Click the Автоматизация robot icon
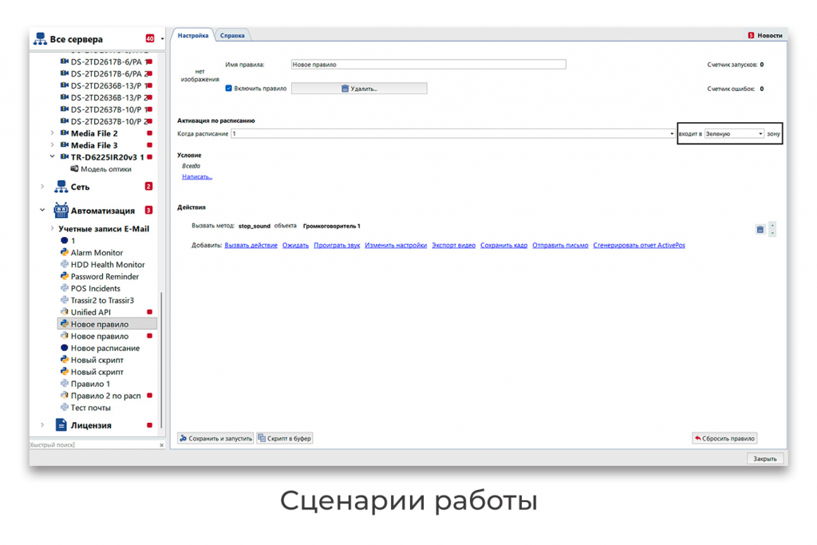 tap(61, 211)
